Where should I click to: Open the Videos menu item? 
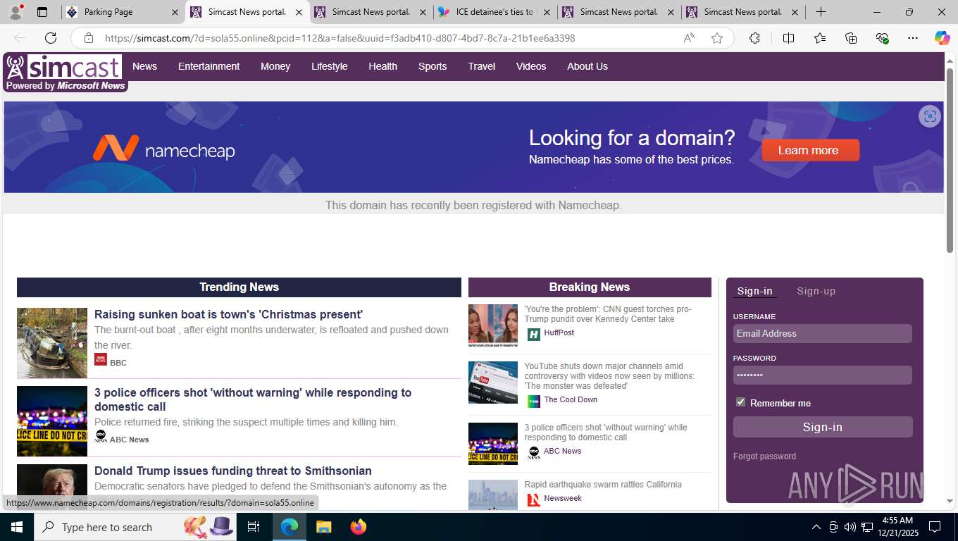531,66
